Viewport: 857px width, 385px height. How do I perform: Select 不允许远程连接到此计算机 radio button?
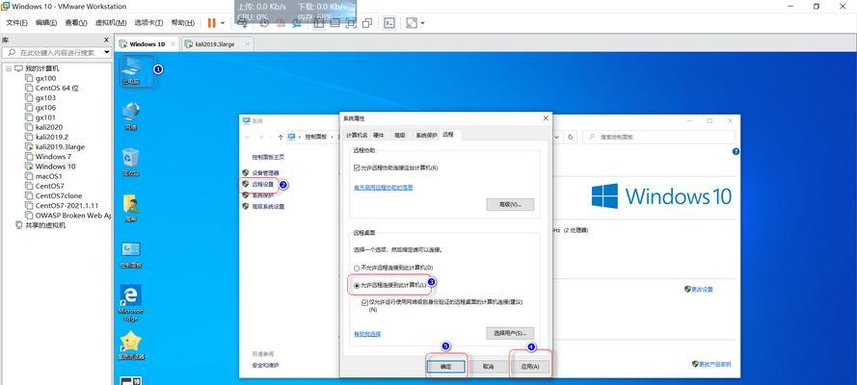point(357,268)
